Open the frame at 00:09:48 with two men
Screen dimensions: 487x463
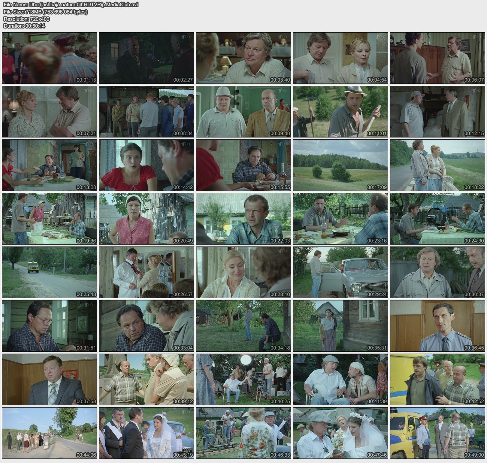coord(243,112)
